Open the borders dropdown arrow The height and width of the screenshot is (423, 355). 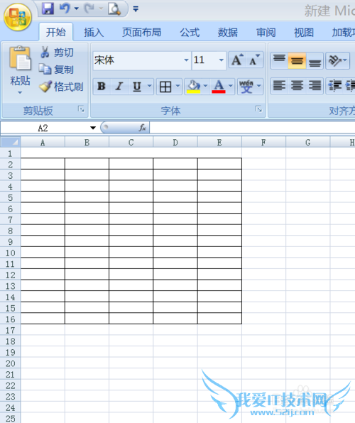pos(177,87)
